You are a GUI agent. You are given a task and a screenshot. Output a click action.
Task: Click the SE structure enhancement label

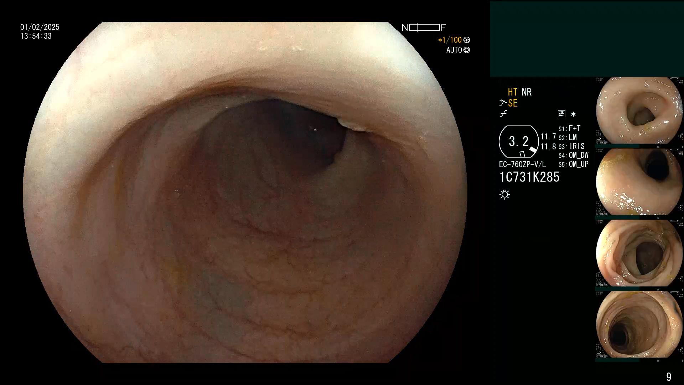click(513, 103)
